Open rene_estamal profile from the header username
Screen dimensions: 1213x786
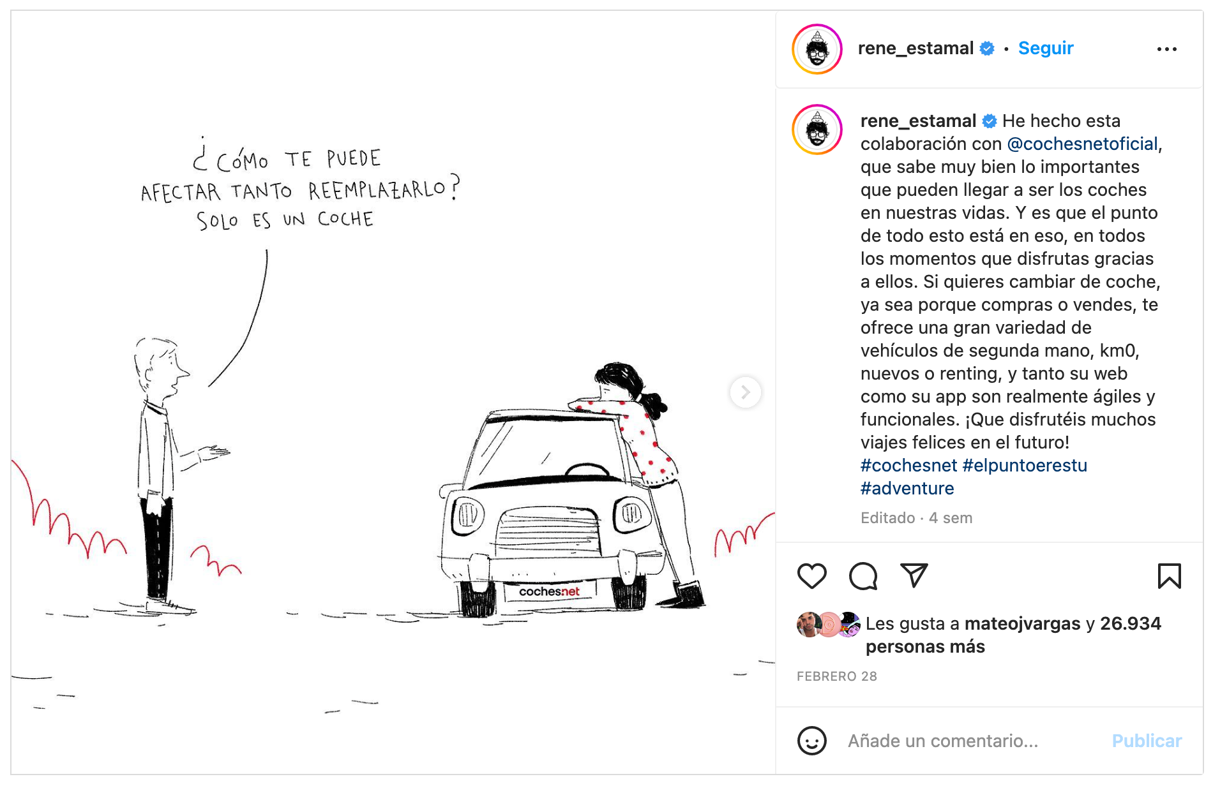[915, 48]
